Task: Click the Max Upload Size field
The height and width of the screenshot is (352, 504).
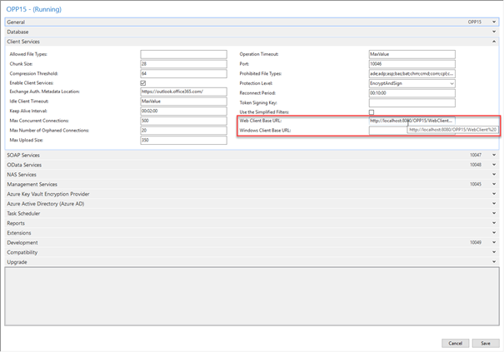Action: (183, 140)
